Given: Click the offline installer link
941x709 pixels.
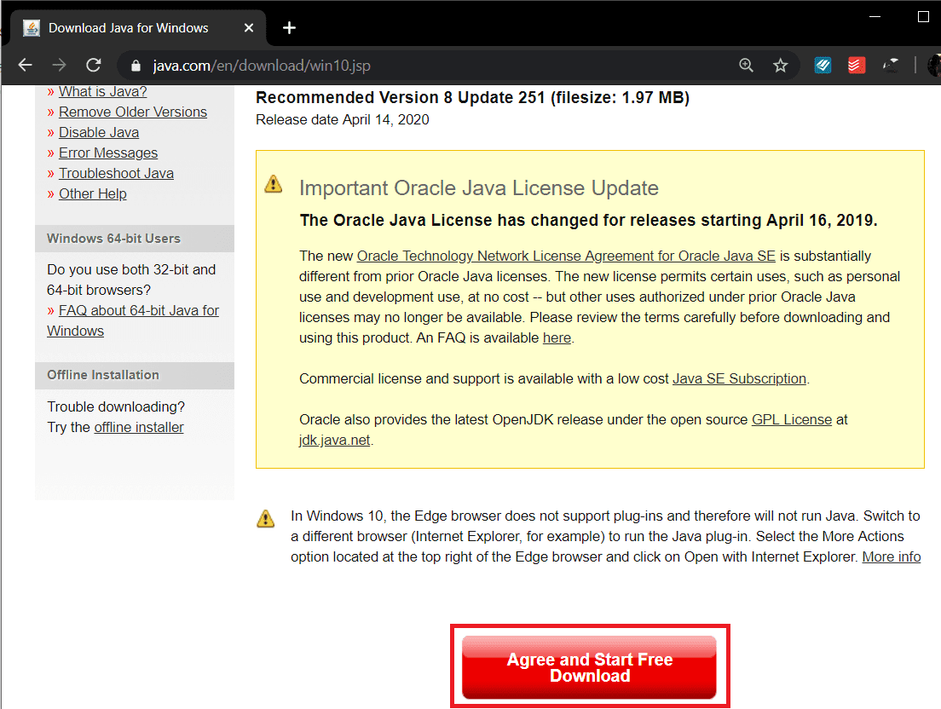Looking at the screenshot, I should click(139, 427).
